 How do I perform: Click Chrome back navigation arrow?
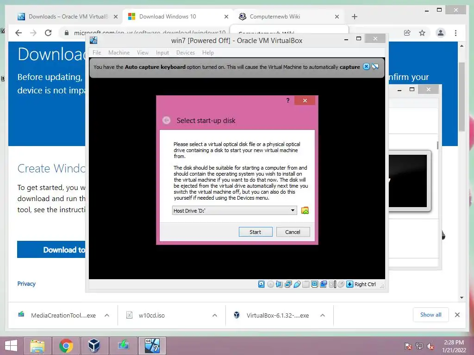tap(19, 33)
